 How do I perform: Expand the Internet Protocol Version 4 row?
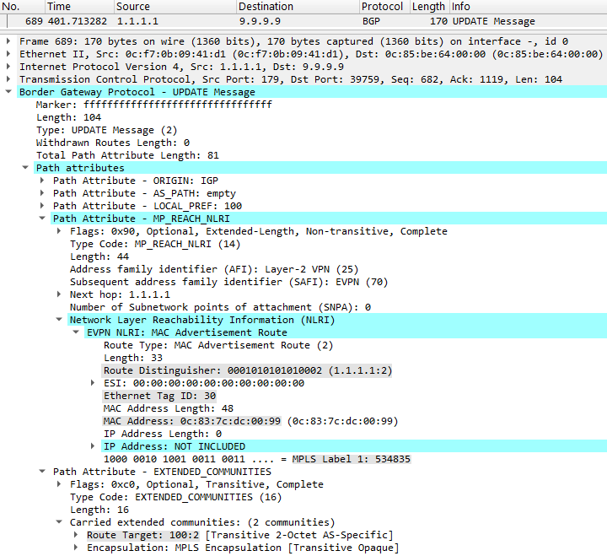[8, 67]
